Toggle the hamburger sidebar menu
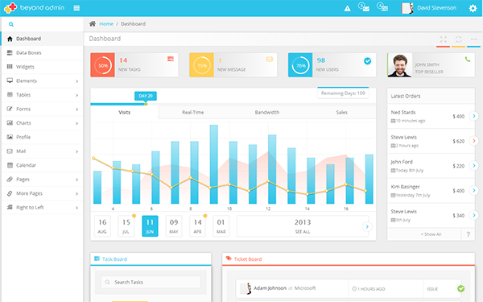The height and width of the screenshot is (302, 483). [x=76, y=8]
